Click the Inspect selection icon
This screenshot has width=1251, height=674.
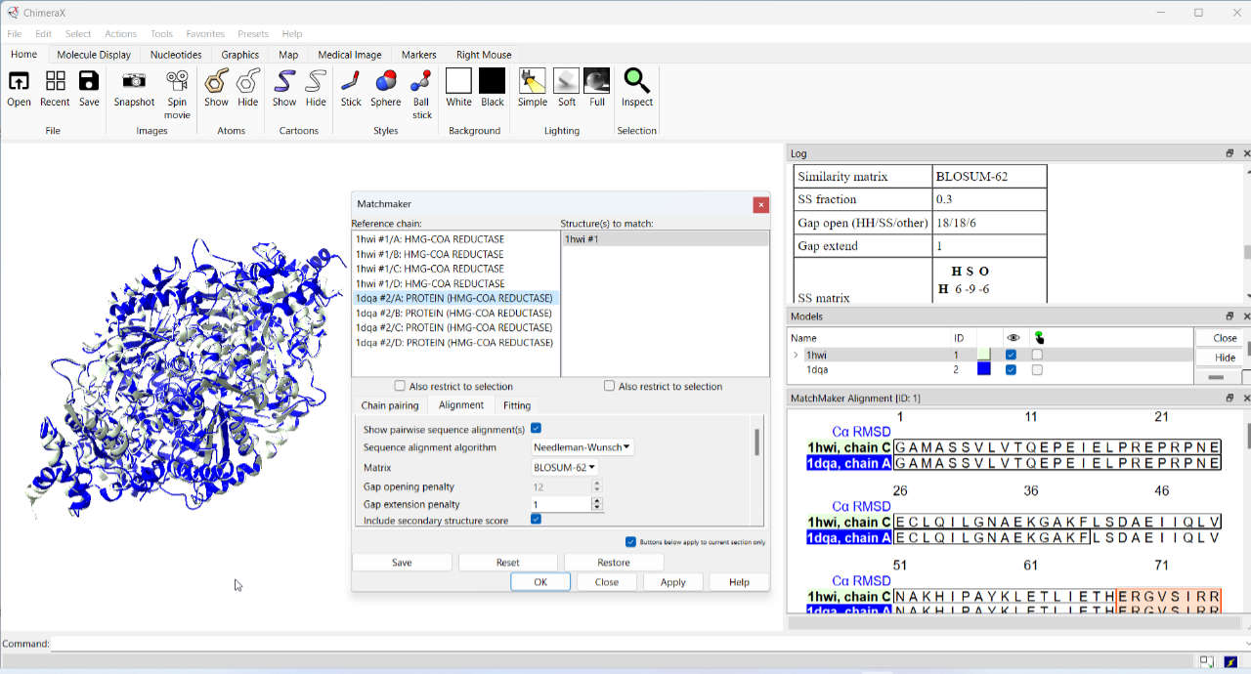click(x=637, y=82)
